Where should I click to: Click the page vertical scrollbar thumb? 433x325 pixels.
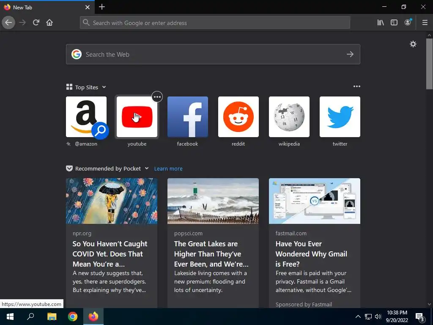(429, 64)
